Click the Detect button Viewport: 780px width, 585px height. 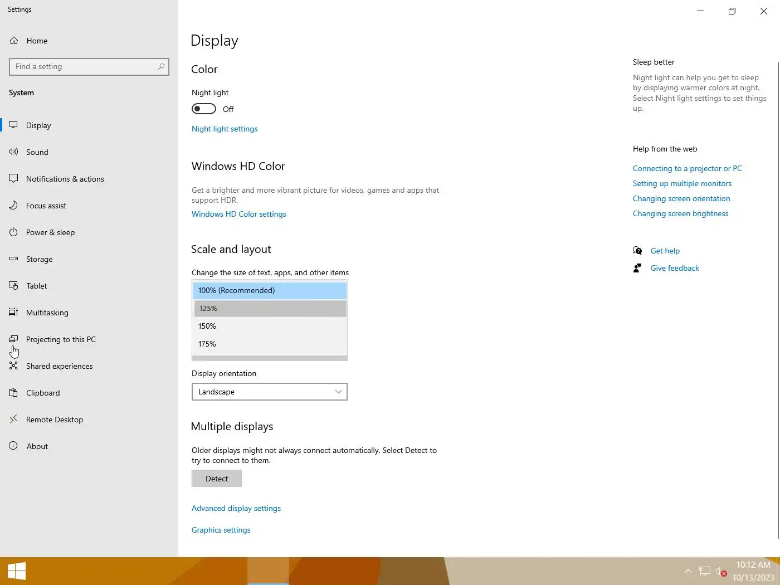pyautogui.click(x=217, y=479)
